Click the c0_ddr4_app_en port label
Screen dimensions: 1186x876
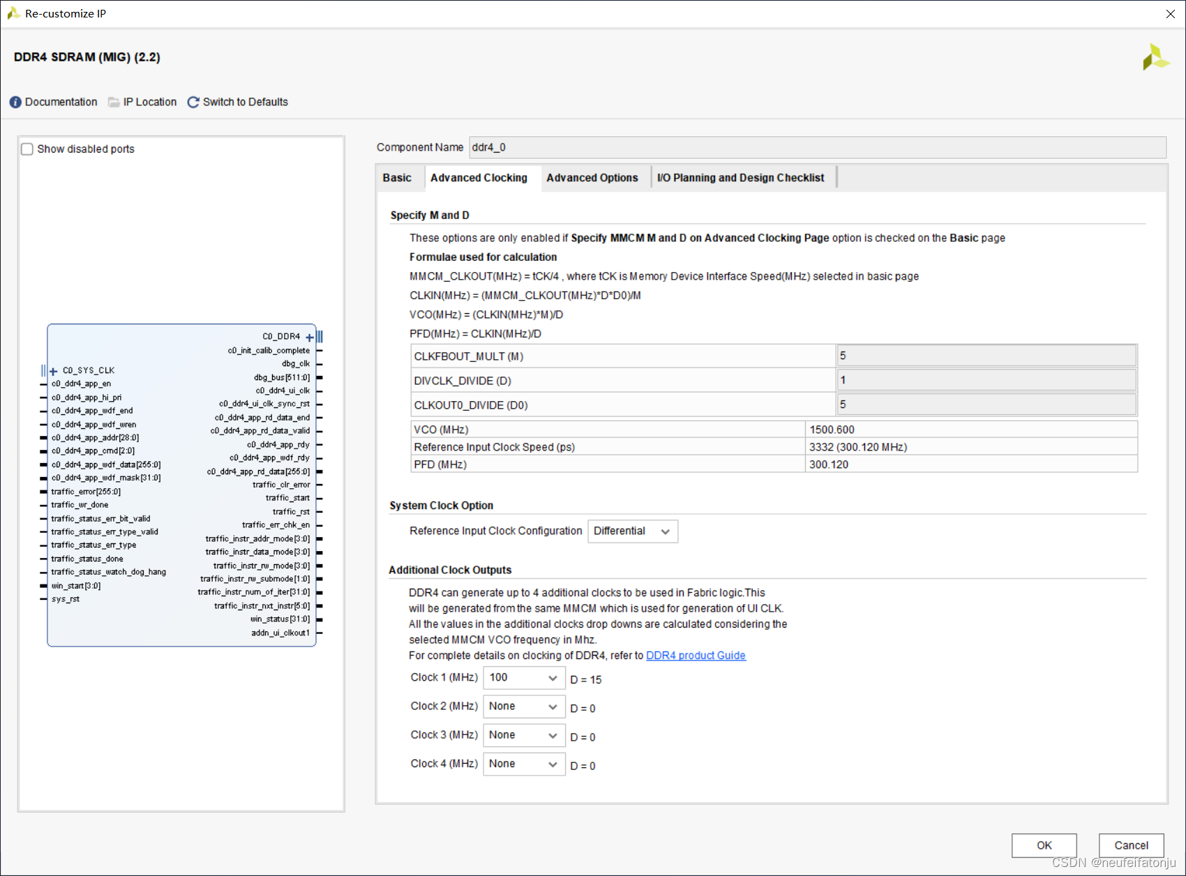[81, 384]
